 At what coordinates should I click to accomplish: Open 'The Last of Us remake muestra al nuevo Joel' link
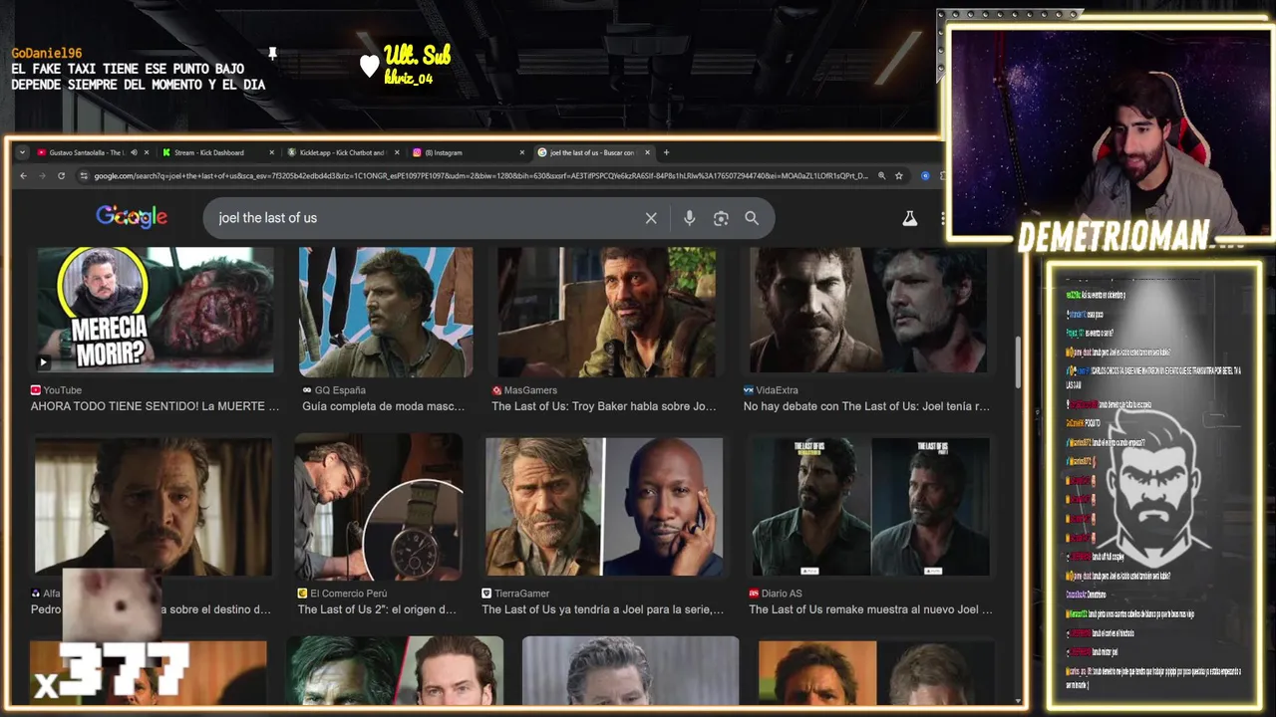(870, 609)
